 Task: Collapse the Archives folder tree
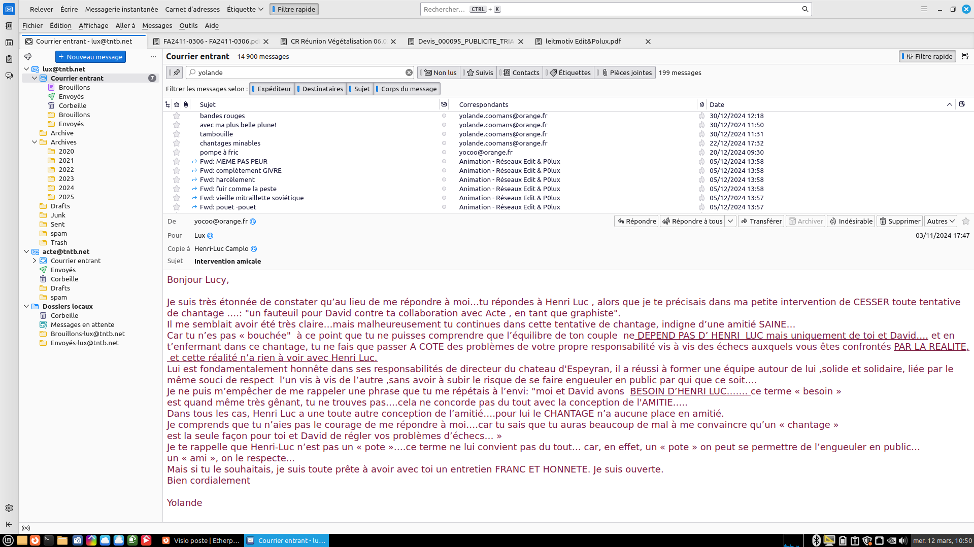pos(35,142)
